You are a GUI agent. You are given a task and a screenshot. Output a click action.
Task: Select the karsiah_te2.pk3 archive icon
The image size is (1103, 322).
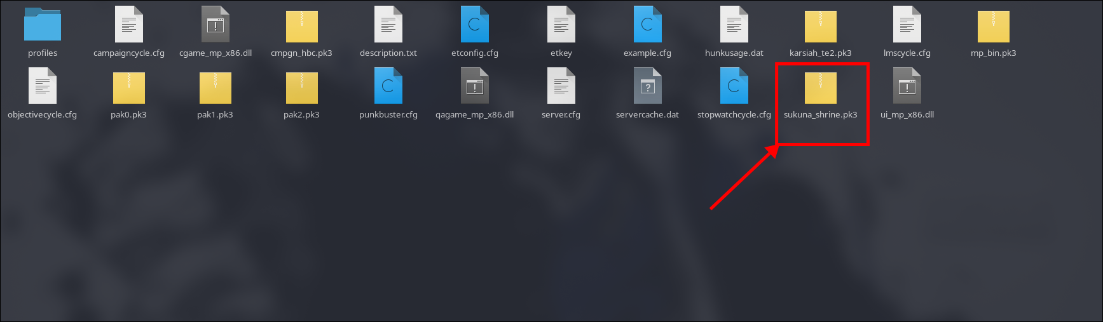tap(821, 27)
